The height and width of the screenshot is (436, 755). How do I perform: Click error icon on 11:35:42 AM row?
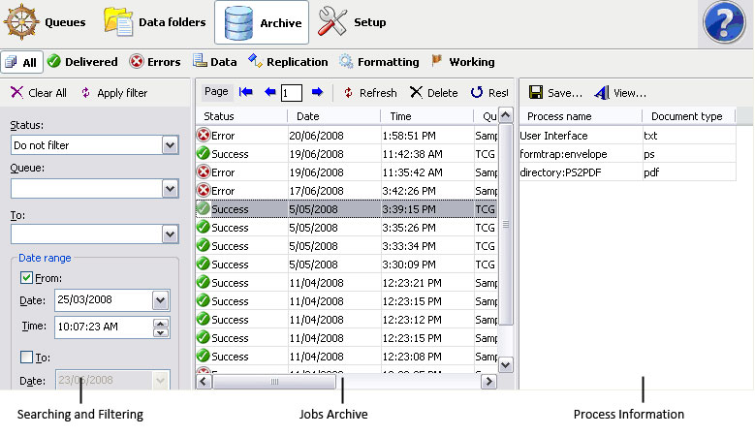[204, 171]
